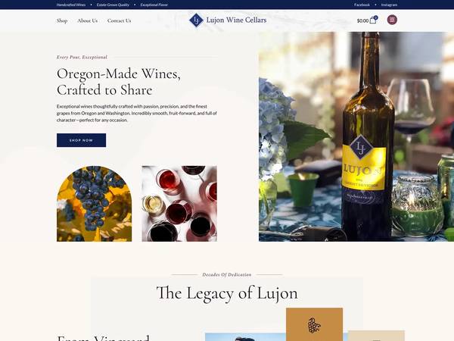Click the grape cluster icon tile
454x341 pixels.
point(314,324)
